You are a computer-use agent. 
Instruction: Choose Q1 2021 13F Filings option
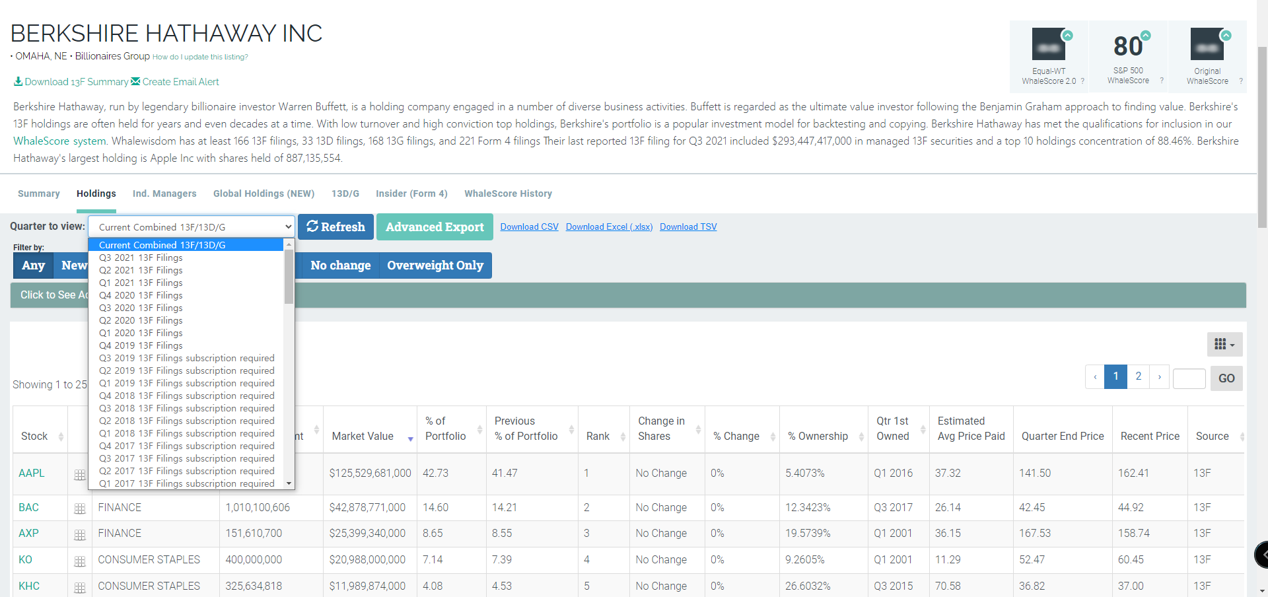tap(186, 283)
